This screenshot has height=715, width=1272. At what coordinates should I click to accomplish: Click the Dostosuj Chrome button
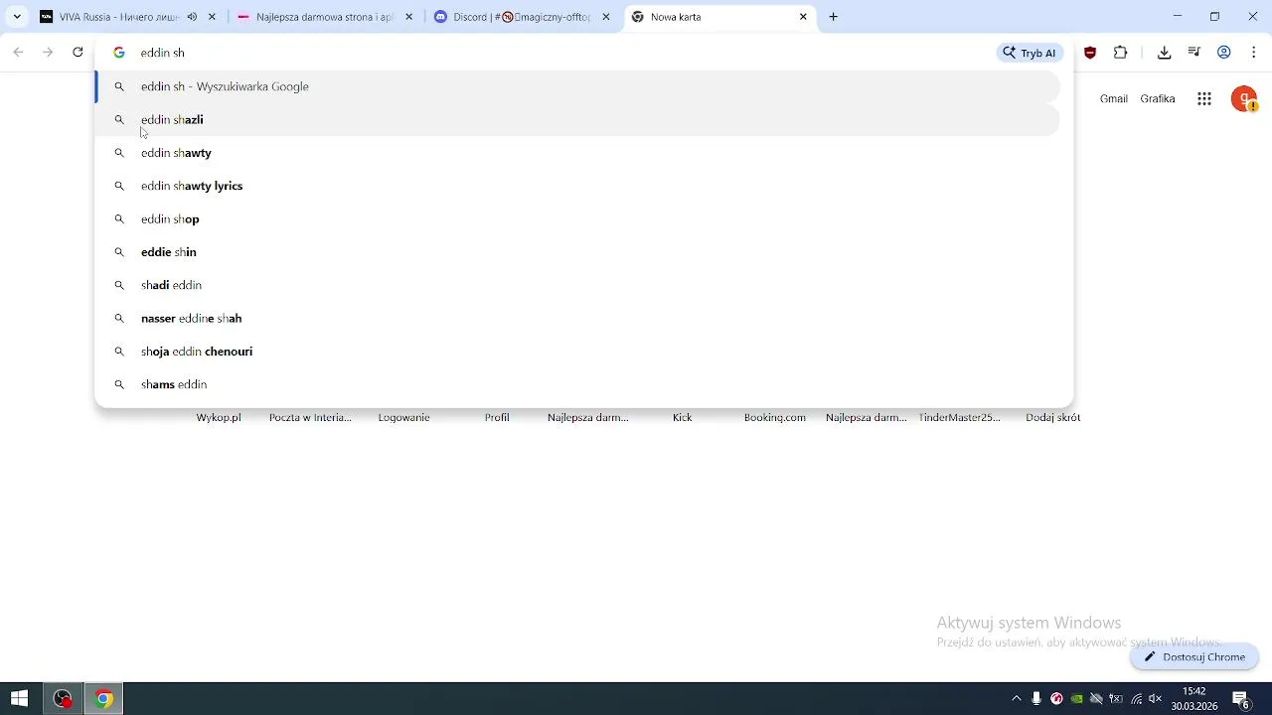coord(1194,657)
